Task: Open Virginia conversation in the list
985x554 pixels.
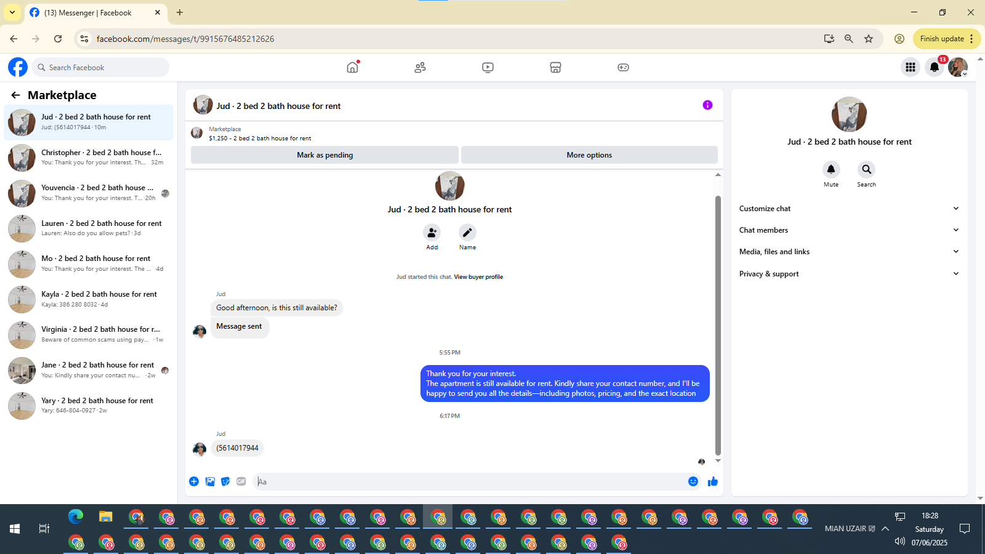Action: coord(89,335)
